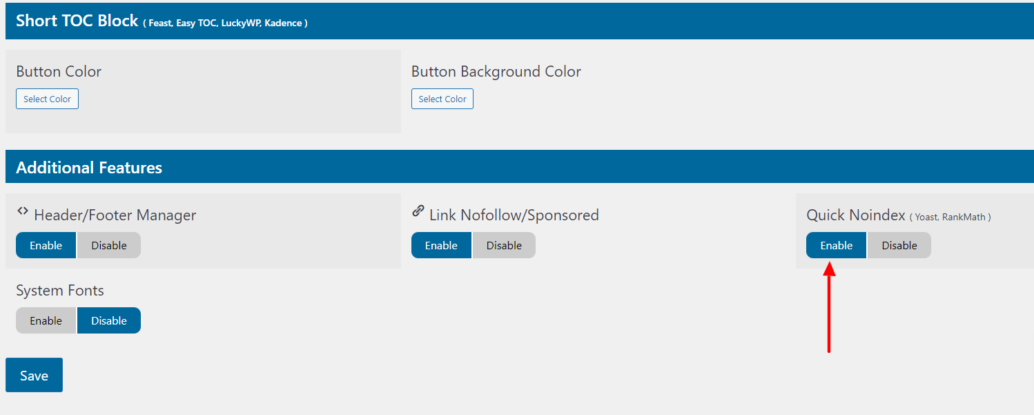Disable Link Nofollow/Sponsored
The image size is (1034, 415).
click(x=504, y=244)
